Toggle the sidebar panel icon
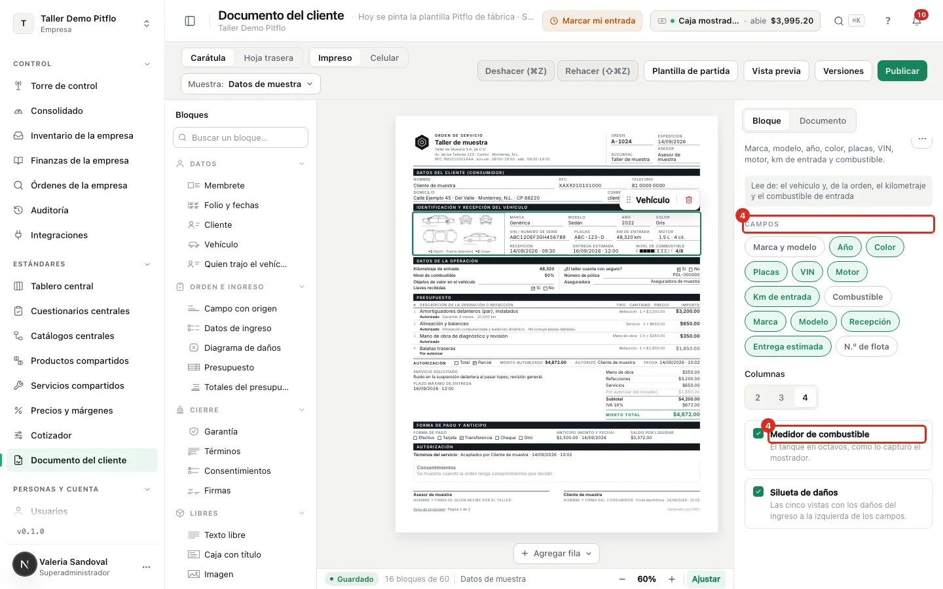943x589 pixels. (190, 21)
